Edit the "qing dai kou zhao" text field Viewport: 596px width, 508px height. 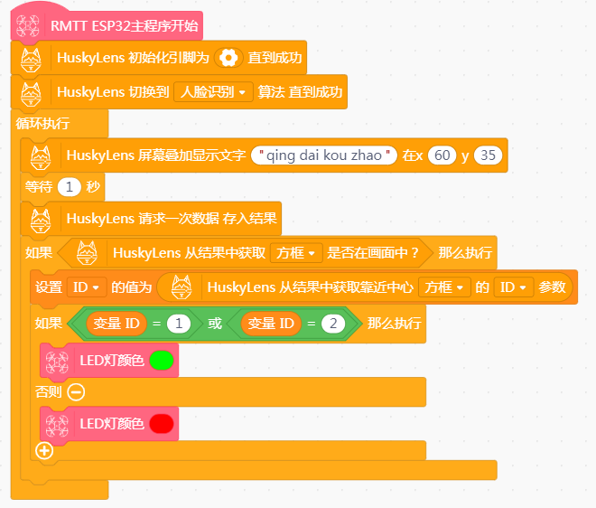point(324,155)
